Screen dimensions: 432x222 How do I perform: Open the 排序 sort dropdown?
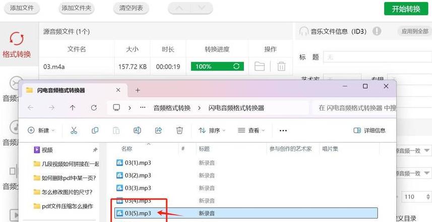(x=212, y=131)
